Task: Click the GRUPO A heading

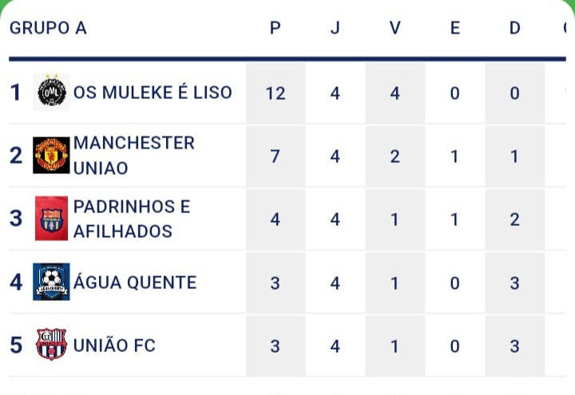Action: (48, 28)
